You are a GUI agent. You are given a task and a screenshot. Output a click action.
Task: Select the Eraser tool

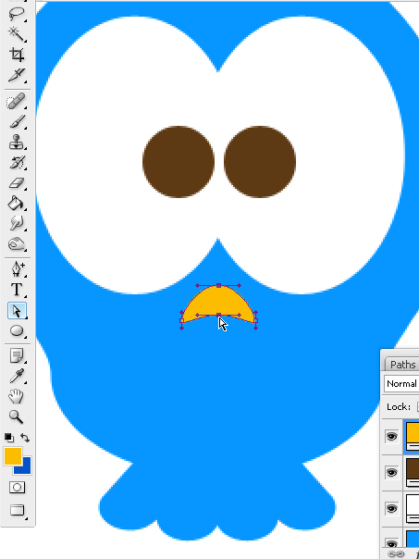tap(17, 183)
